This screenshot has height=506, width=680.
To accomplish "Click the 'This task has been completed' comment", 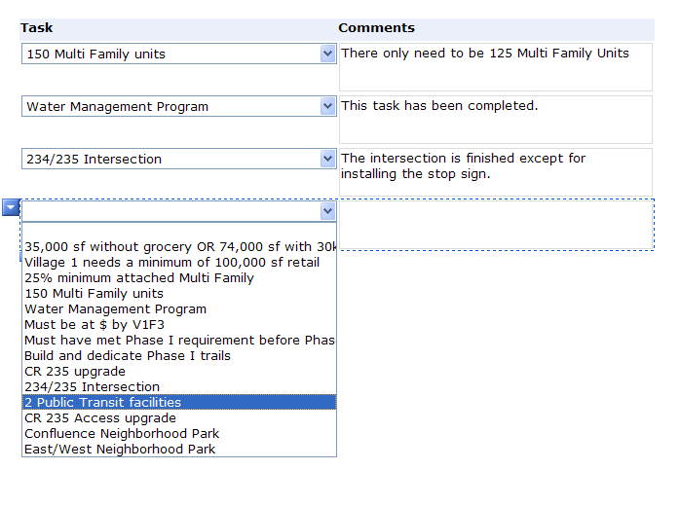I will point(496,120).
